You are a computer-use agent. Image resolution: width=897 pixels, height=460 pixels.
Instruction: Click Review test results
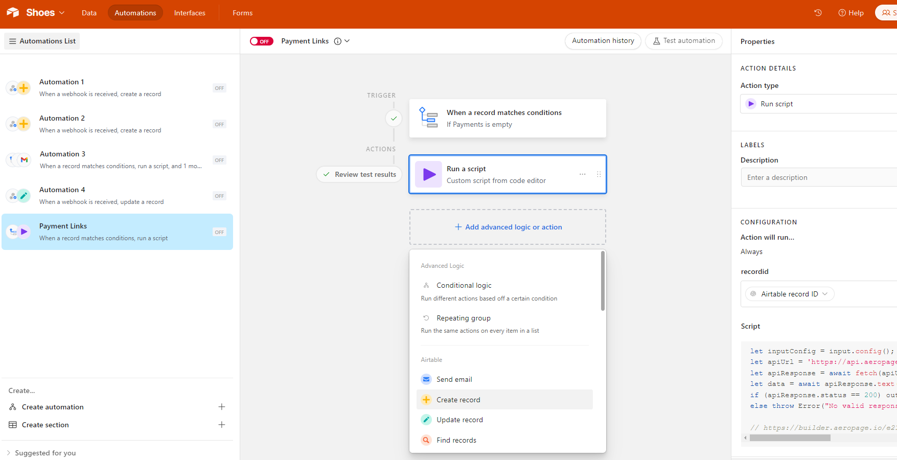click(x=360, y=174)
